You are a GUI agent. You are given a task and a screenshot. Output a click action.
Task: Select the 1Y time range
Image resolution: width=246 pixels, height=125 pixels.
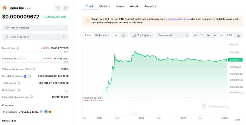(215, 35)
